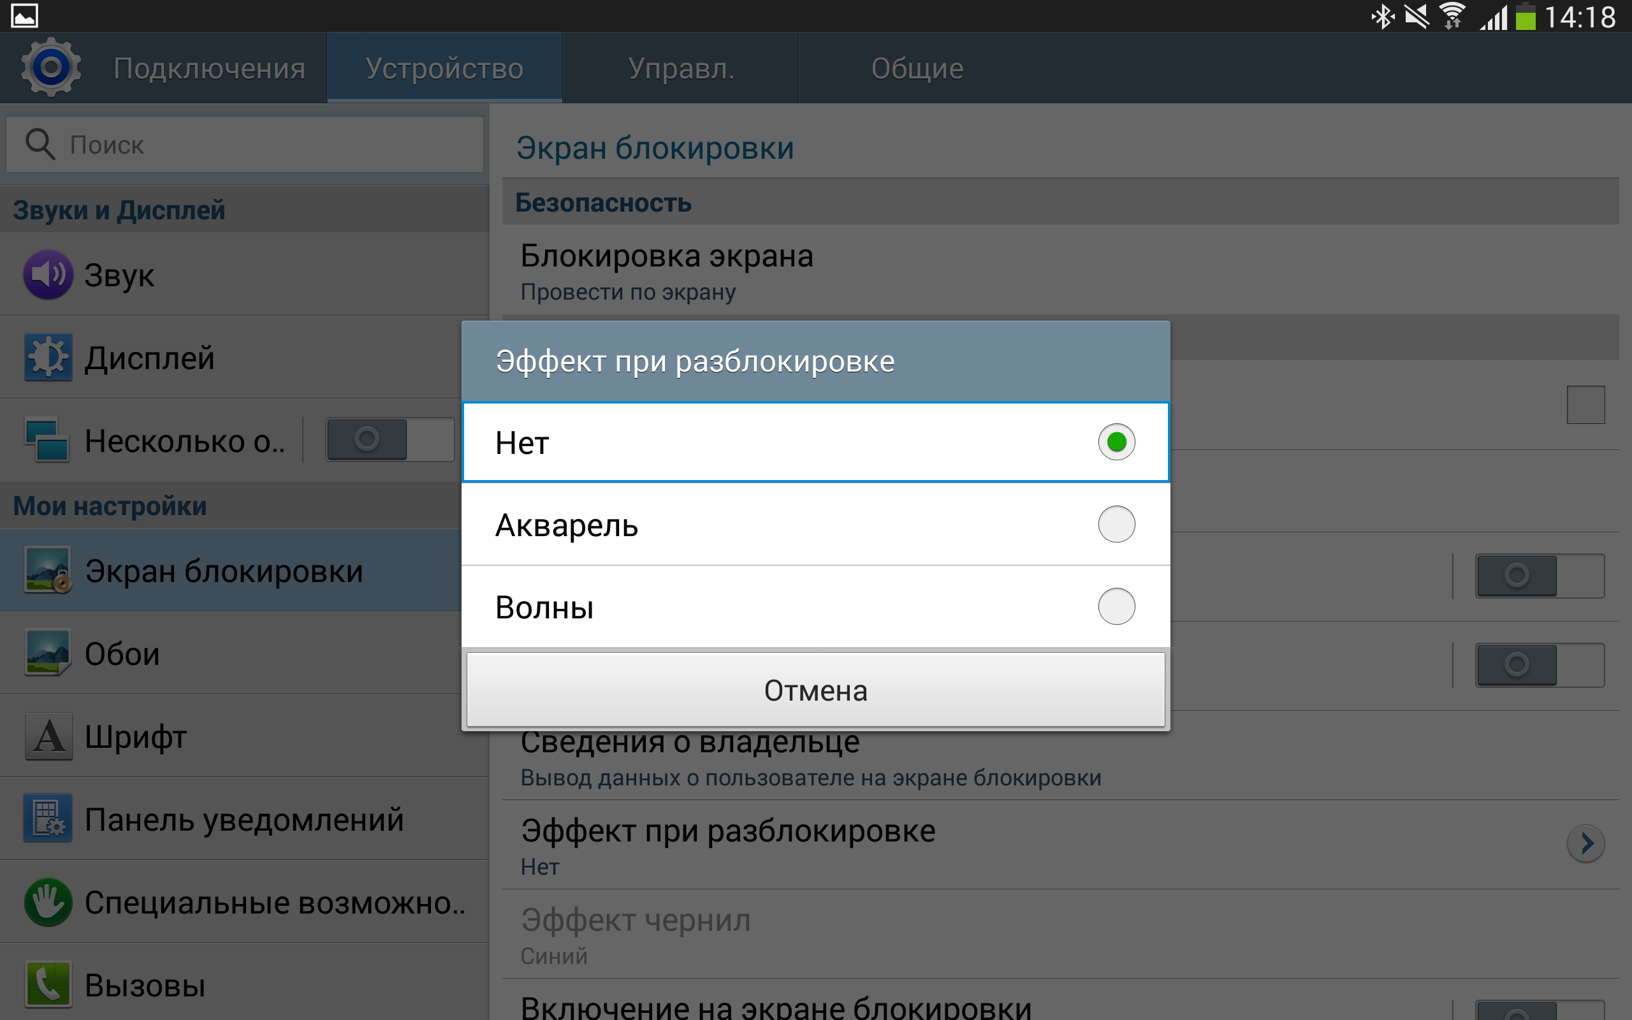Toggle the switch next to the Акварель row
Image resolution: width=1632 pixels, height=1020 pixels.
coord(1540,576)
